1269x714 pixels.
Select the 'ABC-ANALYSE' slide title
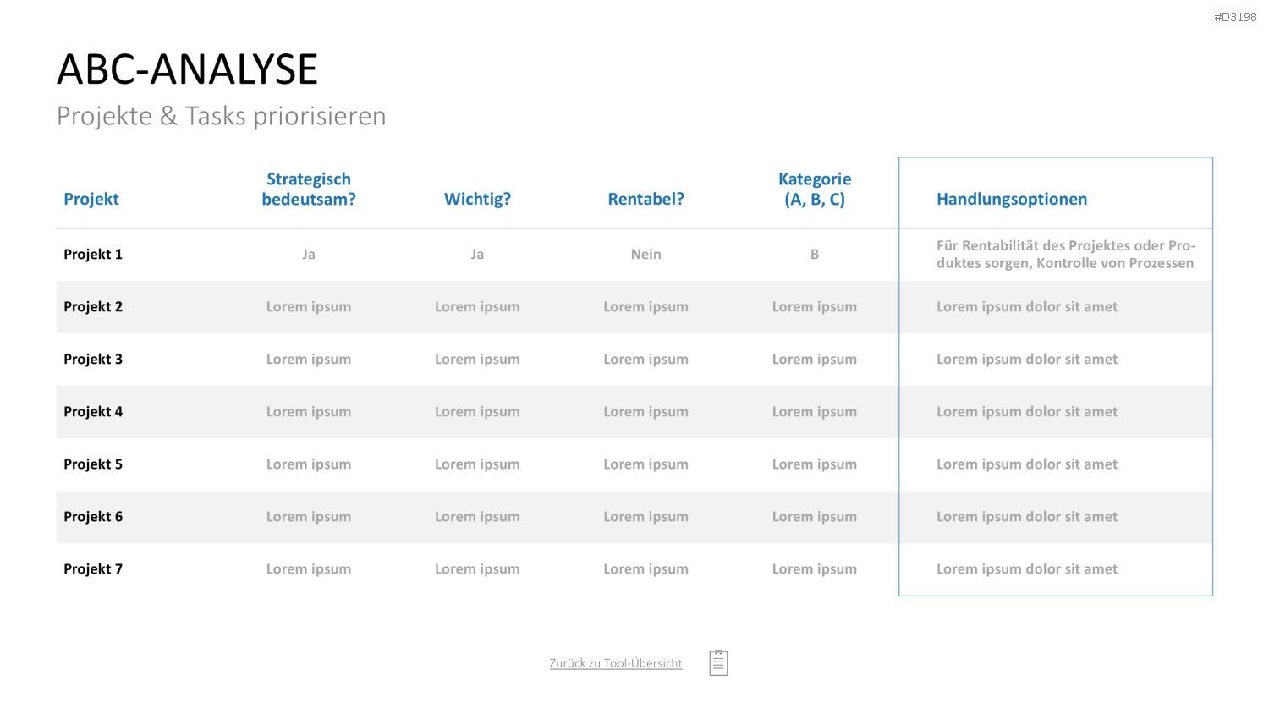(187, 69)
